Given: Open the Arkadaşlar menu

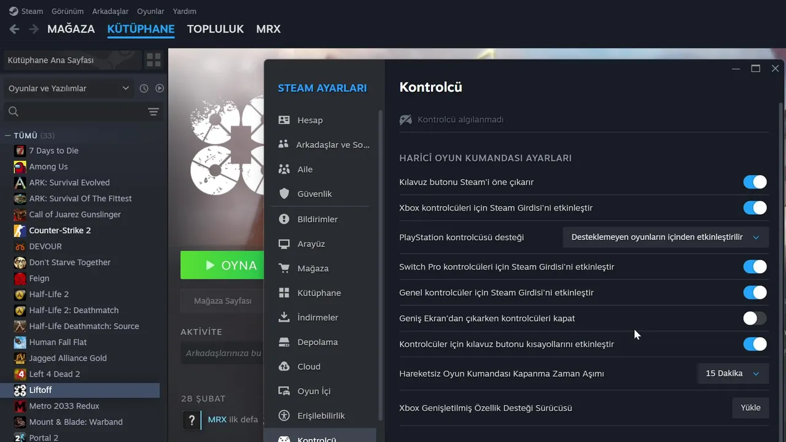Looking at the screenshot, I should [111, 11].
